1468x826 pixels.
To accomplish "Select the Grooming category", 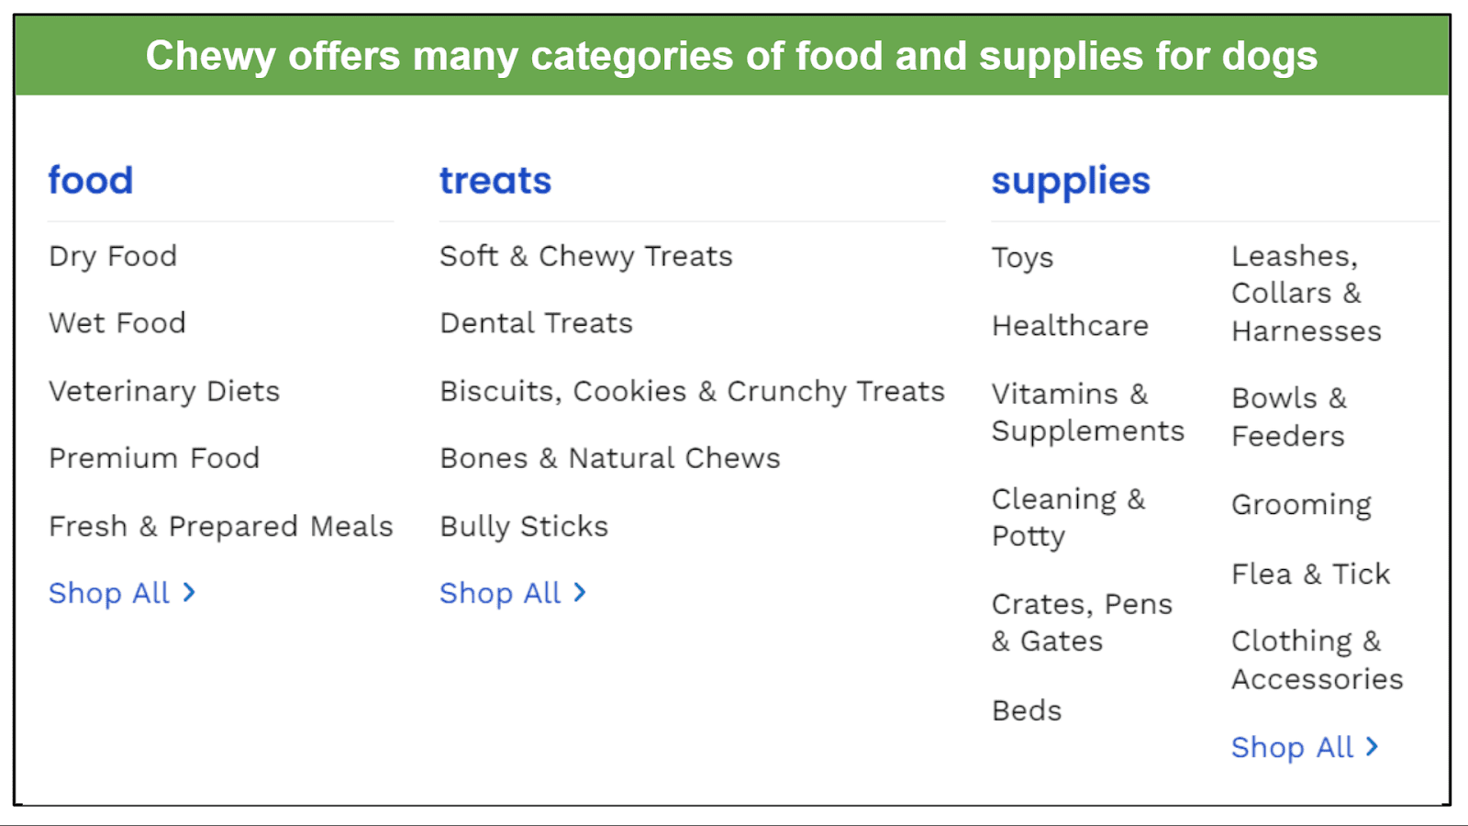I will [1301, 505].
